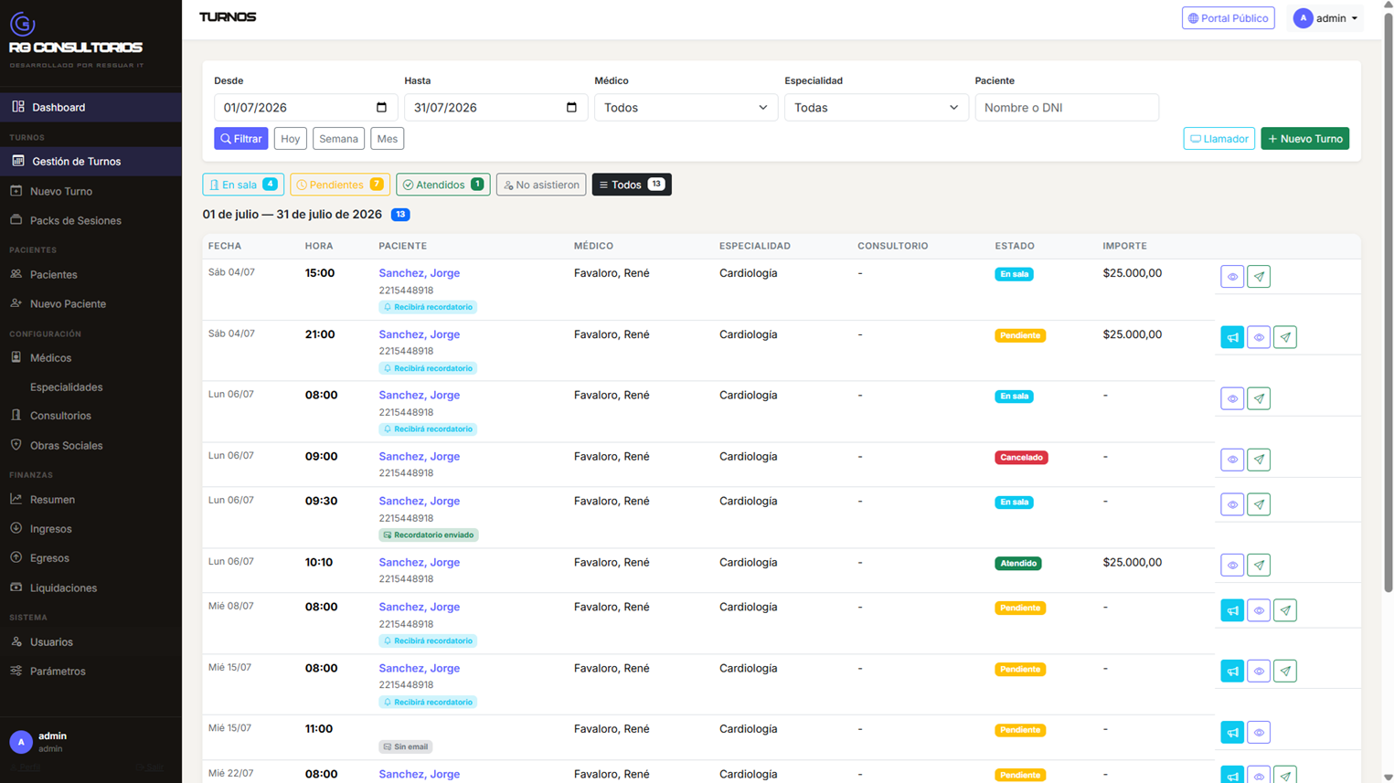Click the Nuevo Turno green button
Viewport: 1394px width, 783px height.
click(x=1304, y=139)
